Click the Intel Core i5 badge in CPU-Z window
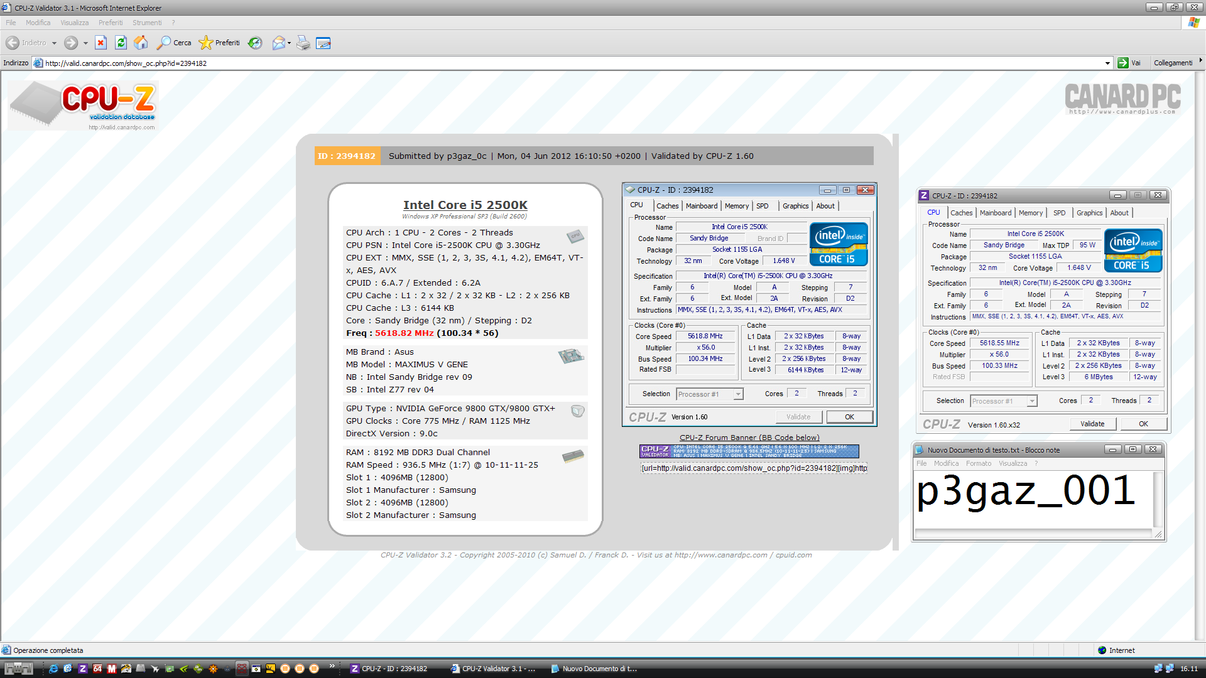 (x=1133, y=250)
